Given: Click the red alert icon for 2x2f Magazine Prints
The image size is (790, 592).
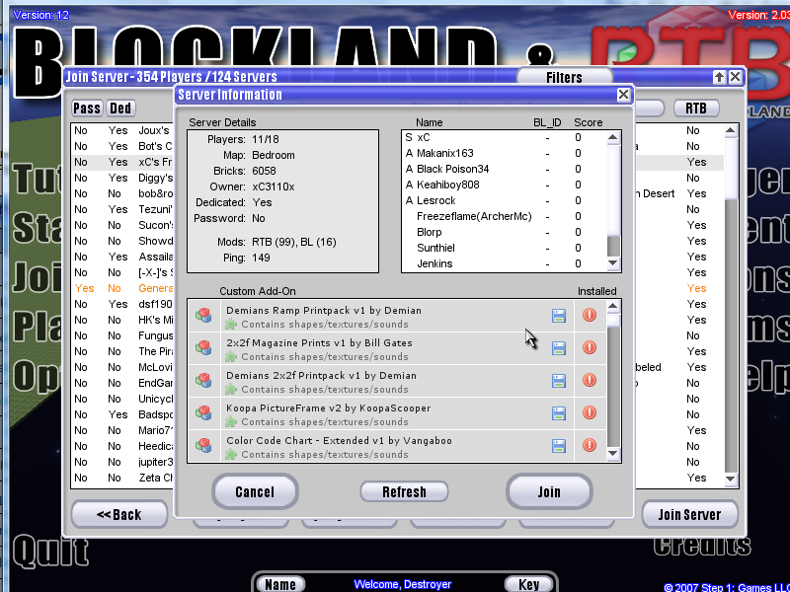Looking at the screenshot, I should 589,348.
